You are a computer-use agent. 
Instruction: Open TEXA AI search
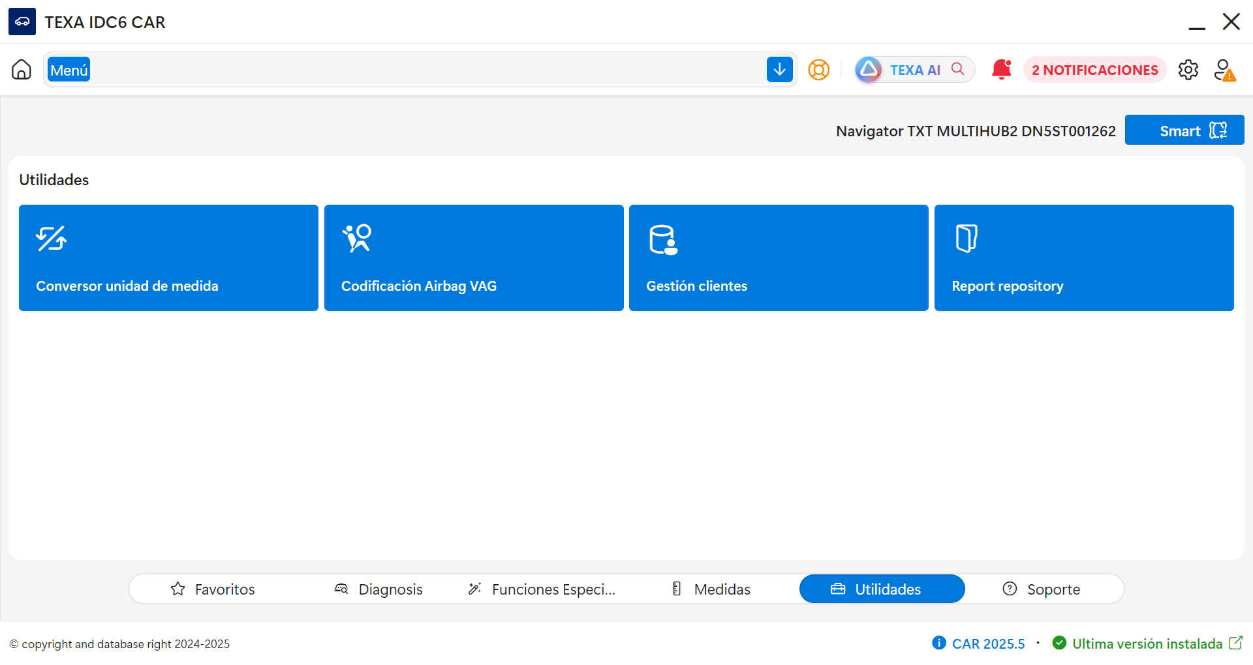(x=915, y=69)
